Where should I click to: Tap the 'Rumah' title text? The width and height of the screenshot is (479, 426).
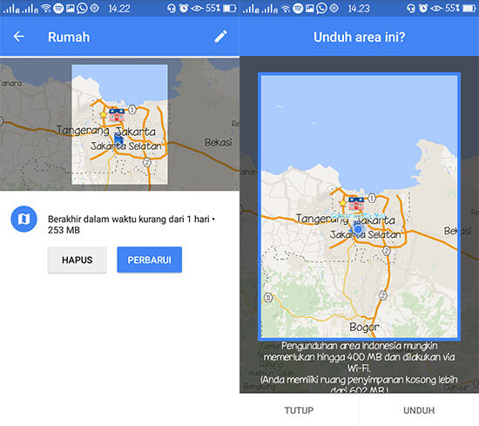tap(69, 37)
